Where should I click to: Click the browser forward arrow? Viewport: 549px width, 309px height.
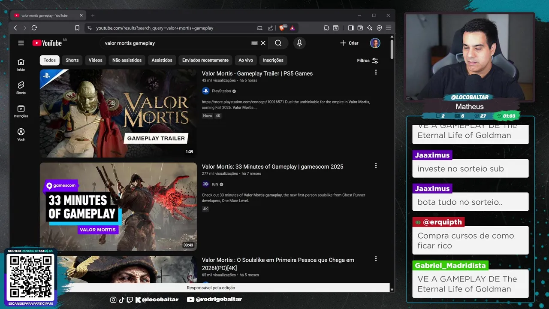24,28
